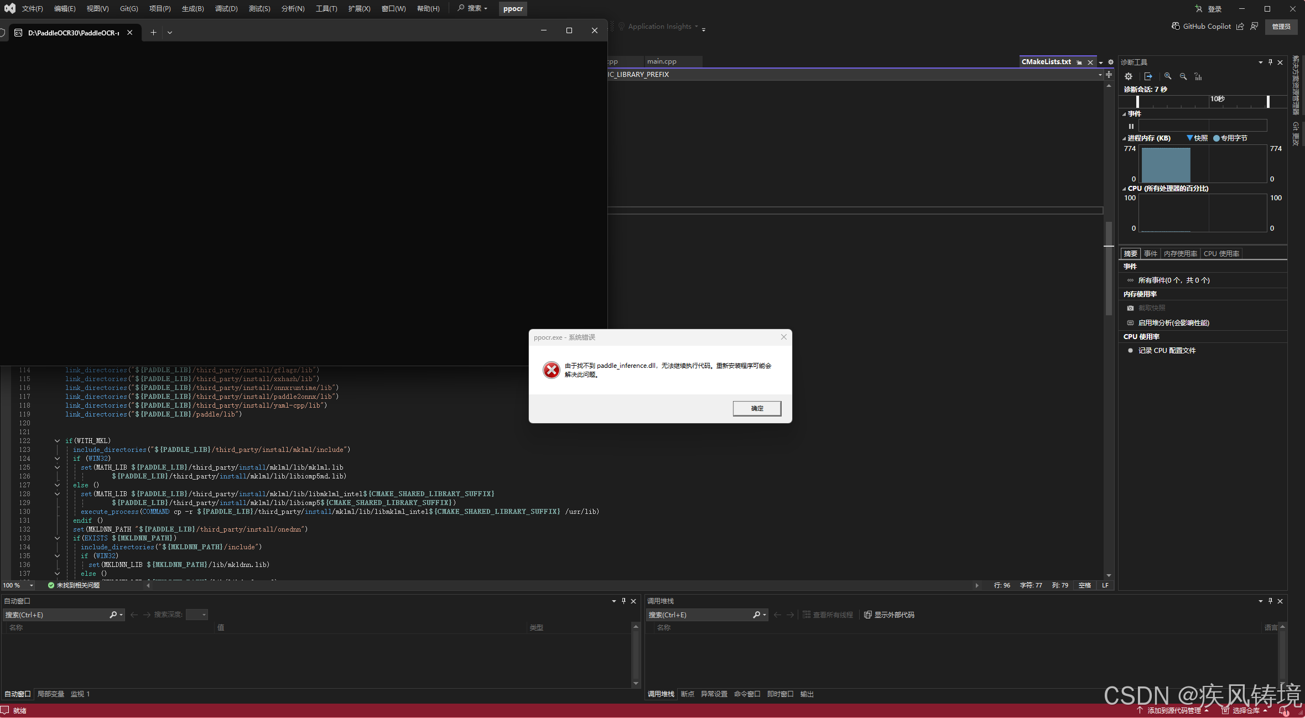
Task: Click the select tools export icon
Action: pos(1148,76)
